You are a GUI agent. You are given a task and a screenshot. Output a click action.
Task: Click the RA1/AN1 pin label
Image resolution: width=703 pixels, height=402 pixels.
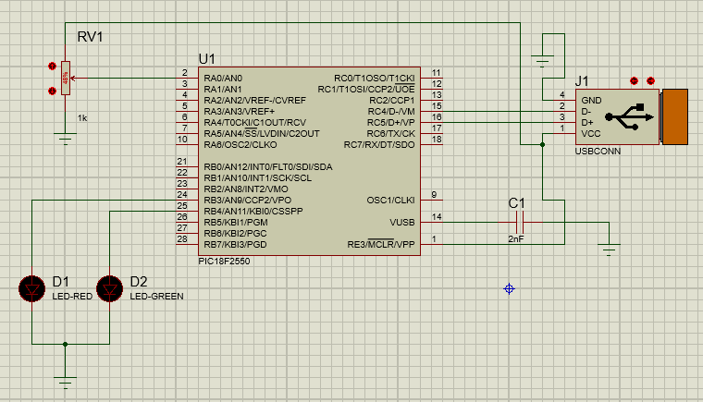coord(223,90)
